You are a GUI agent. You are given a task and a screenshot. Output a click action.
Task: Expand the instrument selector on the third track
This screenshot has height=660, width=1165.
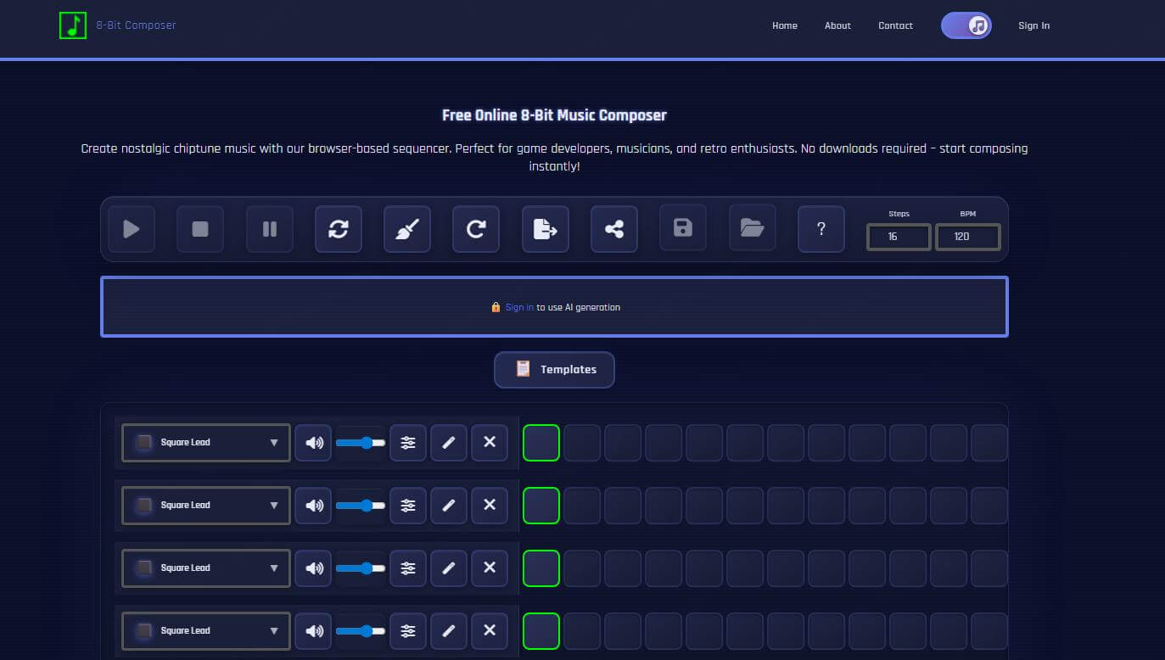pyautogui.click(x=204, y=568)
